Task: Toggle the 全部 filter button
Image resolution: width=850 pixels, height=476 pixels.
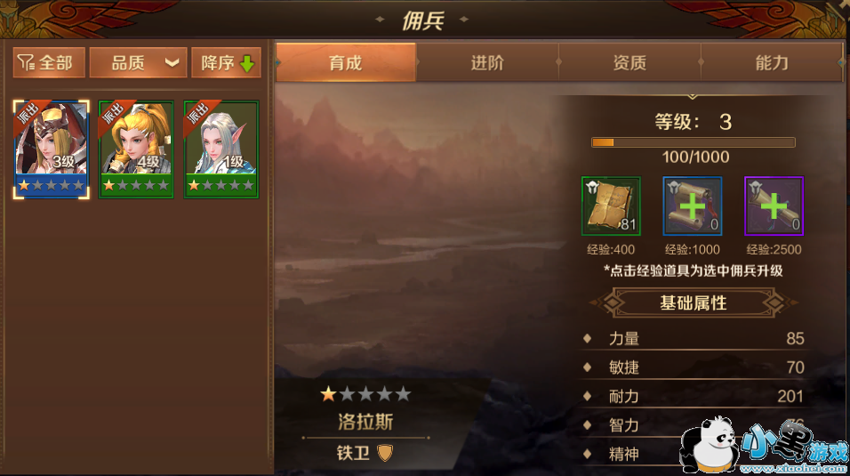Action: [x=49, y=63]
